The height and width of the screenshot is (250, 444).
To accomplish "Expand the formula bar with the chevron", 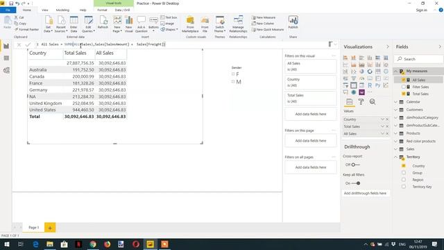I will click(336, 44).
